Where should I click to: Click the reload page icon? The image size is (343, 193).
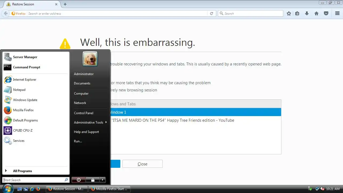coord(211,13)
